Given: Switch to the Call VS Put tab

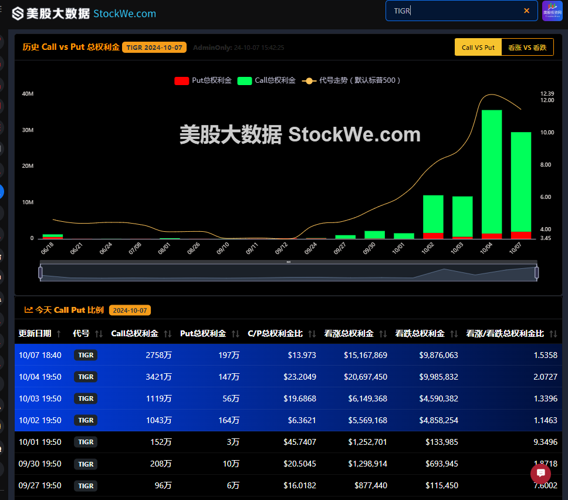Looking at the screenshot, I should 478,48.
